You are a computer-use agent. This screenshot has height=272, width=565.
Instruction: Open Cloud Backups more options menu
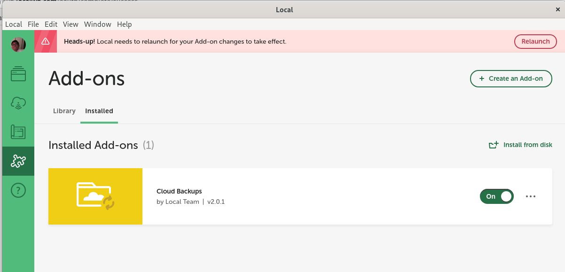tap(531, 196)
